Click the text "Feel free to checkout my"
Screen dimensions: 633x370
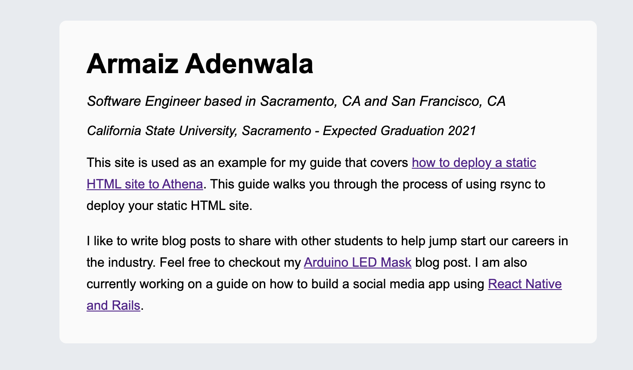(230, 262)
